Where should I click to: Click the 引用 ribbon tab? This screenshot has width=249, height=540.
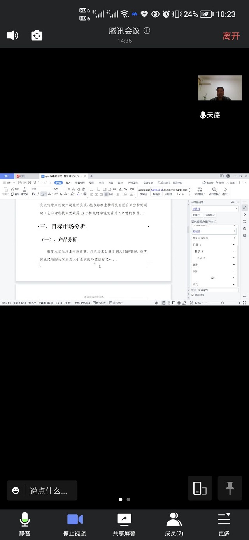[92, 182]
